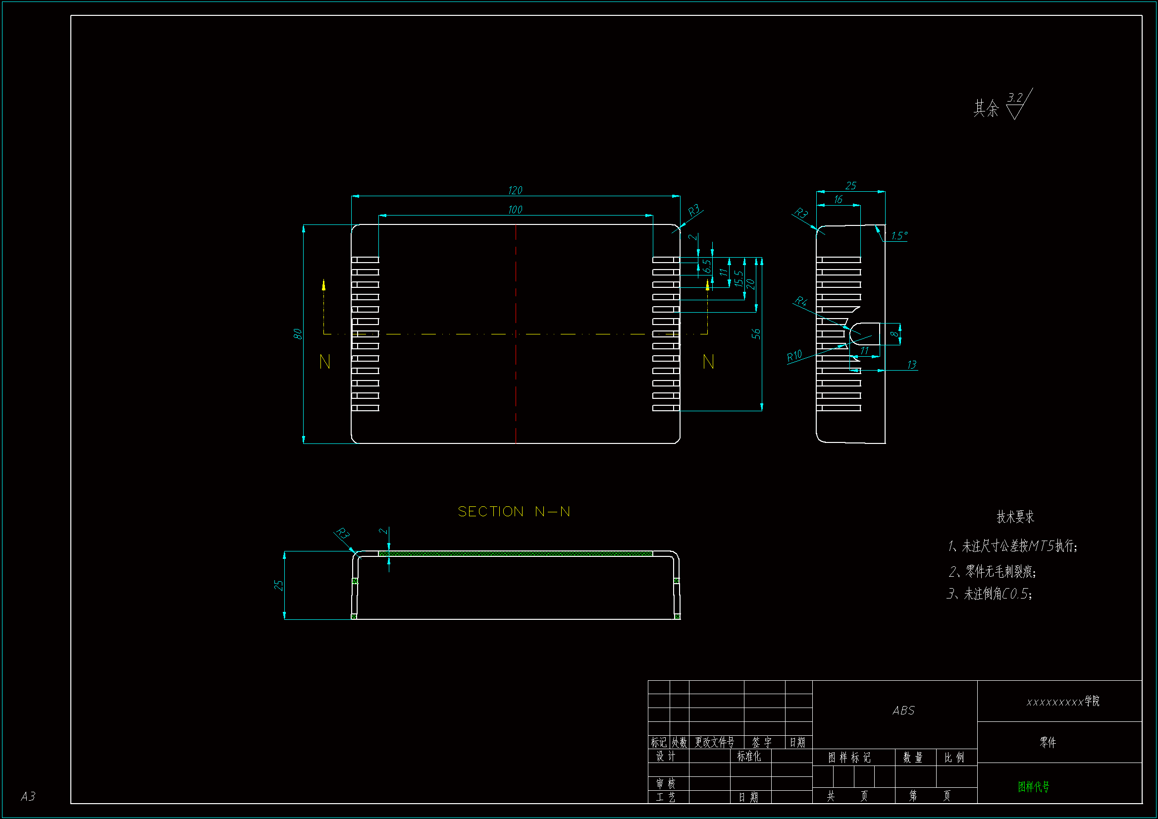Click the SECTION N-N label
This screenshot has width=1158, height=819.
(x=514, y=512)
